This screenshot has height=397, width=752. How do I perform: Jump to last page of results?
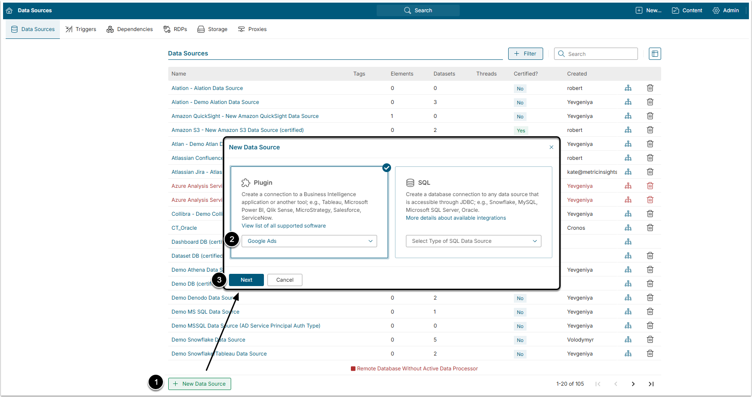tap(651, 384)
